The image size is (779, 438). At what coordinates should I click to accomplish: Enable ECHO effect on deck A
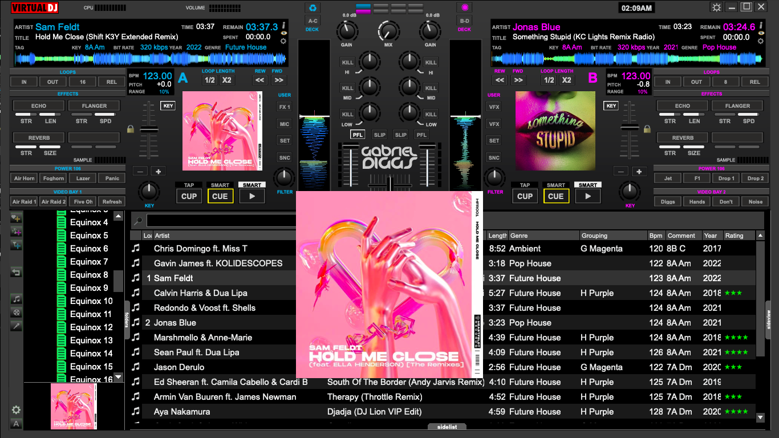pos(39,106)
